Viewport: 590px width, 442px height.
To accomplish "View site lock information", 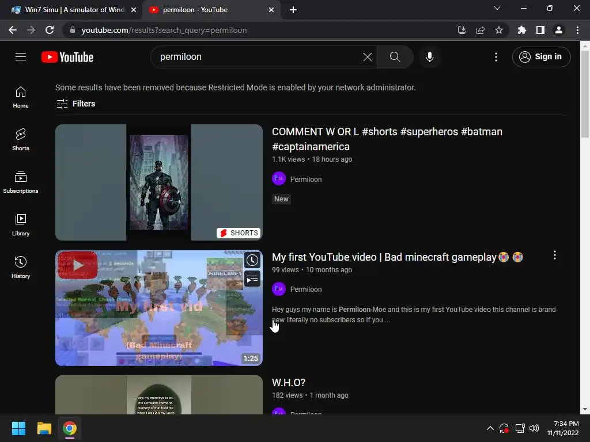I will click(x=73, y=30).
